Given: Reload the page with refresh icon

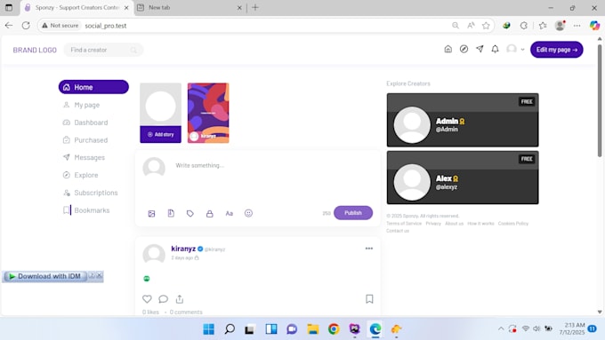Looking at the screenshot, I should [x=26, y=26].
